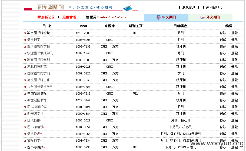Viewport: 246px width, 151px height.
Task: Click 修改 for 农业图书情报学刊
Action: pyautogui.click(x=223, y=53)
